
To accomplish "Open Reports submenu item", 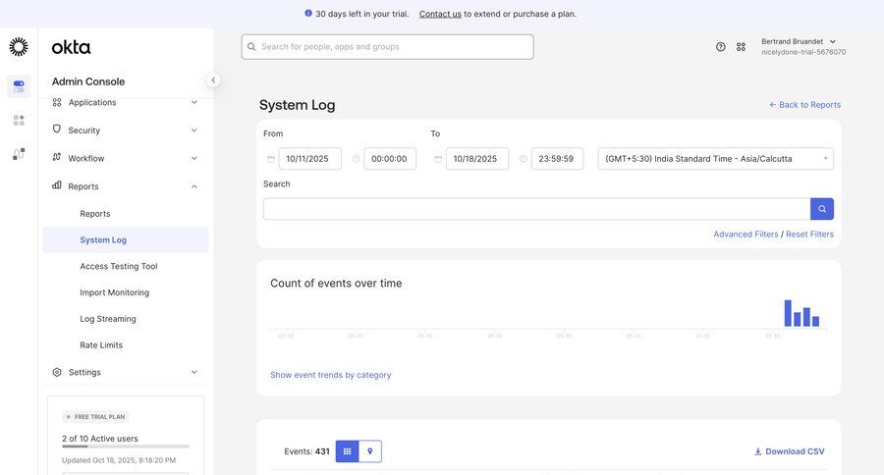I will pos(94,214).
